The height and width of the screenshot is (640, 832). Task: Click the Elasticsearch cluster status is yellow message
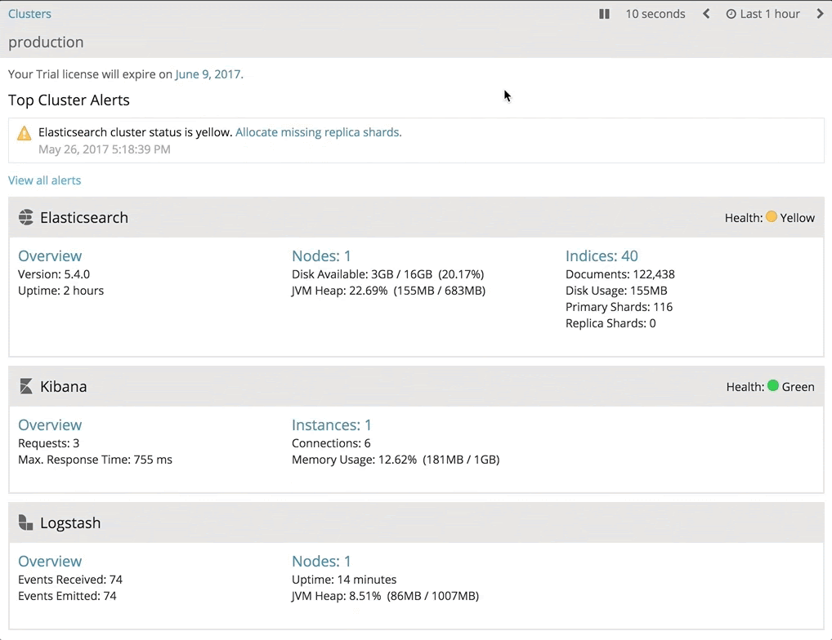click(136, 132)
